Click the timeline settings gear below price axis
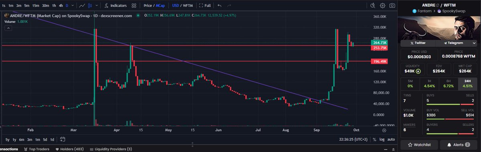 [x=384, y=130]
